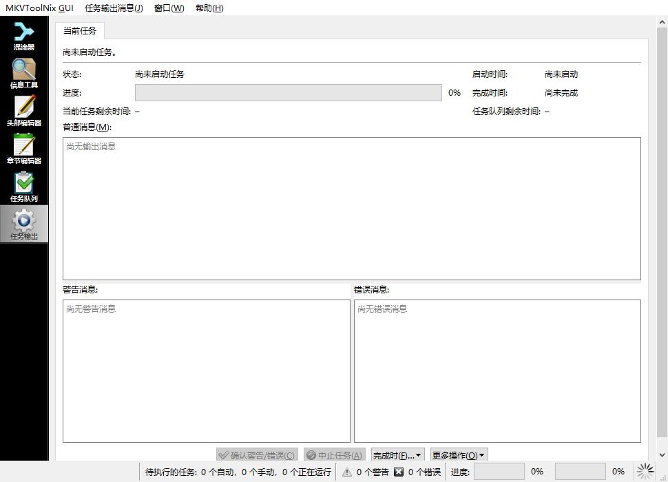Click the 待执行的任务 status text

[238, 472]
